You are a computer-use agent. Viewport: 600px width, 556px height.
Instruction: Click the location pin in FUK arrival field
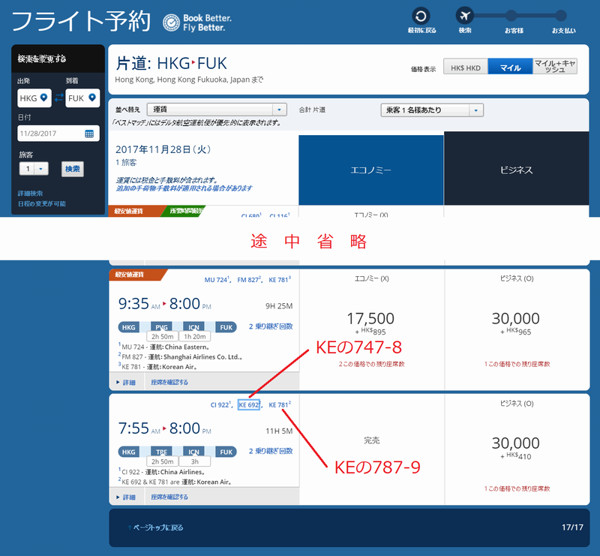91,98
